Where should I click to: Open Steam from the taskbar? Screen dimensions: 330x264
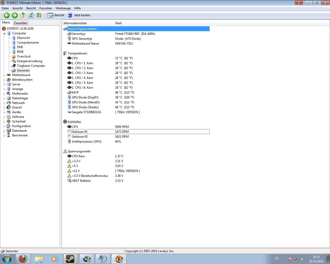[70, 259]
